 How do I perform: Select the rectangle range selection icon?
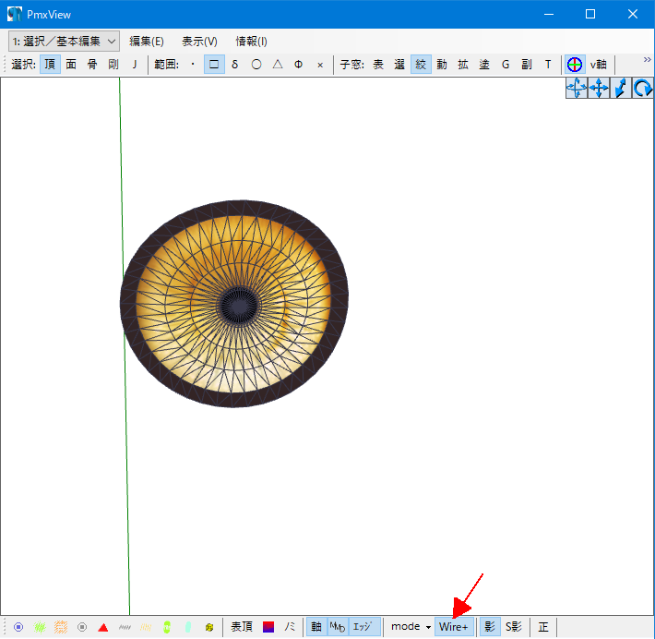point(214,65)
